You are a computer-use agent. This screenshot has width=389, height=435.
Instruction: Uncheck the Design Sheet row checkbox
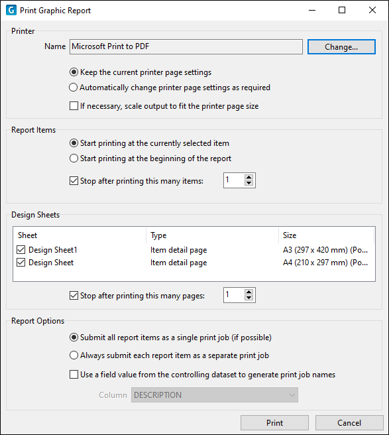21,263
